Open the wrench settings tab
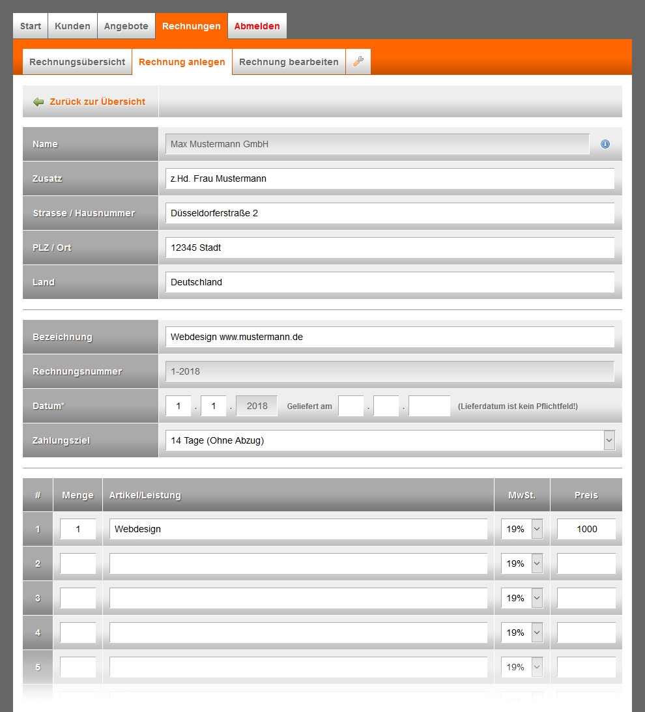 point(358,62)
